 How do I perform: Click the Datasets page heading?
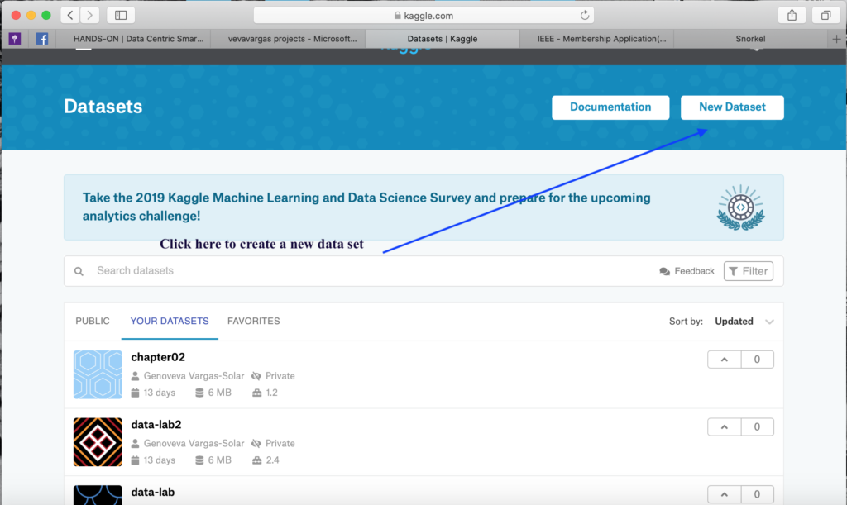[103, 107]
